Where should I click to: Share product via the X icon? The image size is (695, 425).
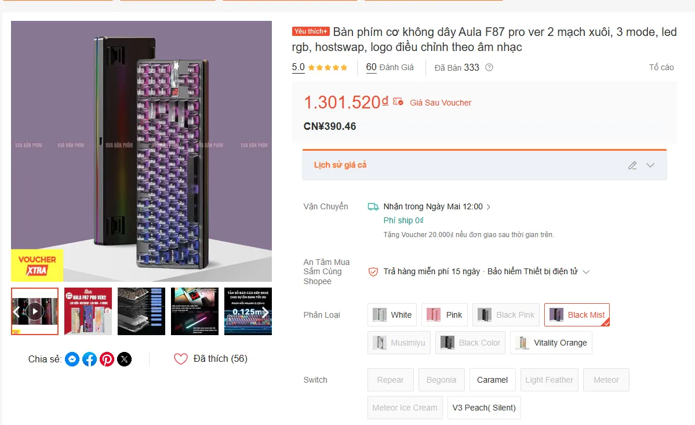[x=124, y=359]
